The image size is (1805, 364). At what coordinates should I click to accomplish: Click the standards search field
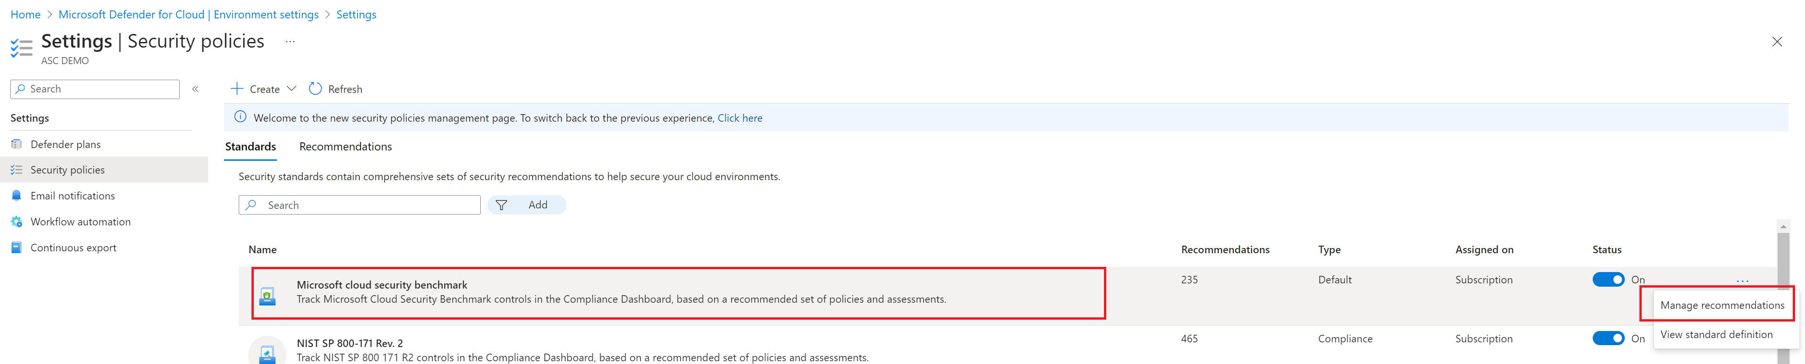[359, 205]
